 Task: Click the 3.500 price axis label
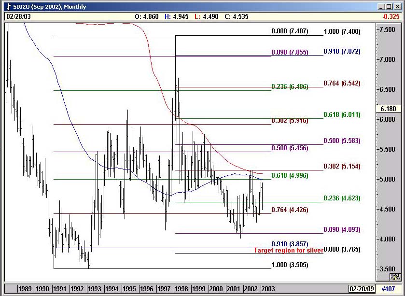pos(388,269)
